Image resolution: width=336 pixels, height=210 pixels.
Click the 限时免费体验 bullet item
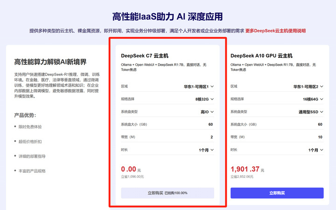(x=30, y=127)
